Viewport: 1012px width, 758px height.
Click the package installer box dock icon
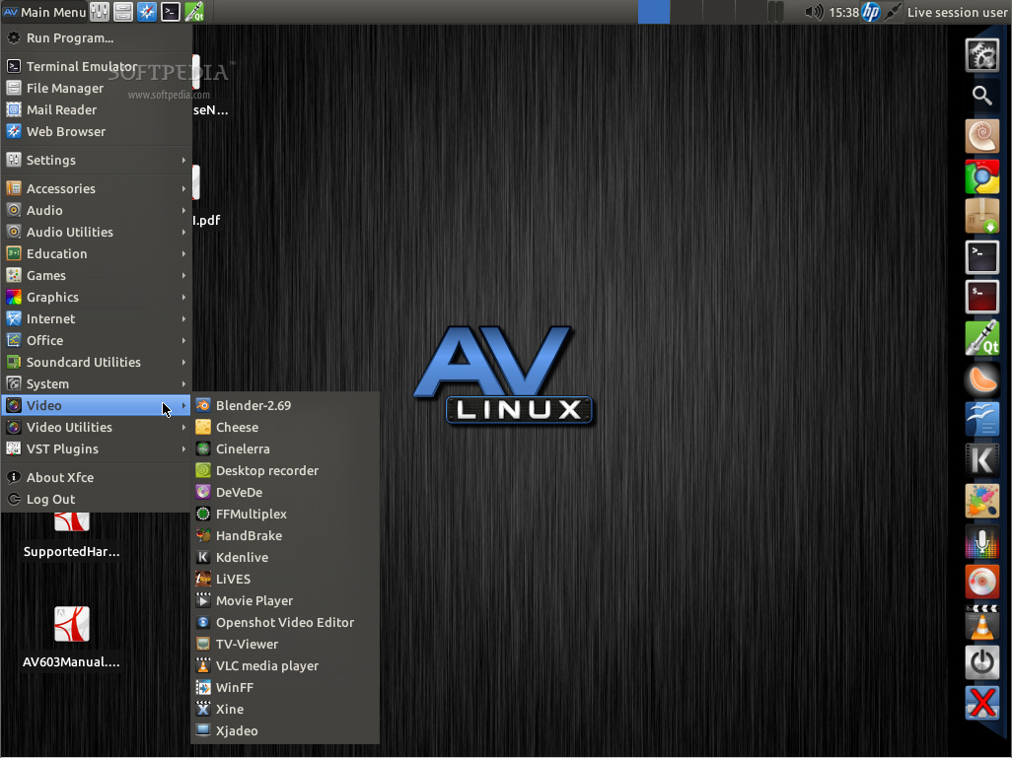982,217
